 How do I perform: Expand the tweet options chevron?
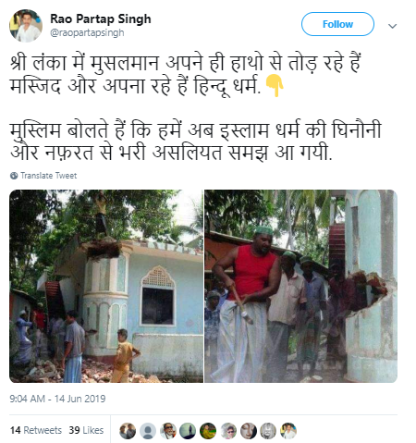pos(392,26)
